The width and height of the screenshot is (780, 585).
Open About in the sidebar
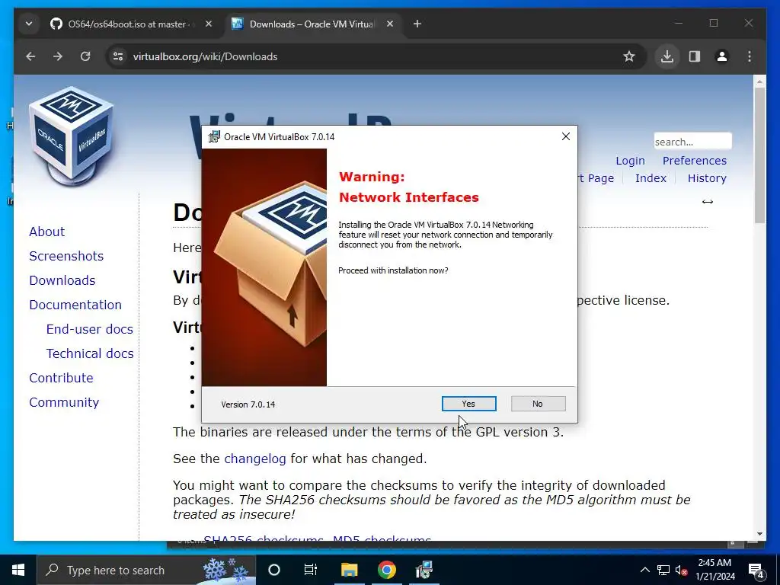tap(46, 232)
